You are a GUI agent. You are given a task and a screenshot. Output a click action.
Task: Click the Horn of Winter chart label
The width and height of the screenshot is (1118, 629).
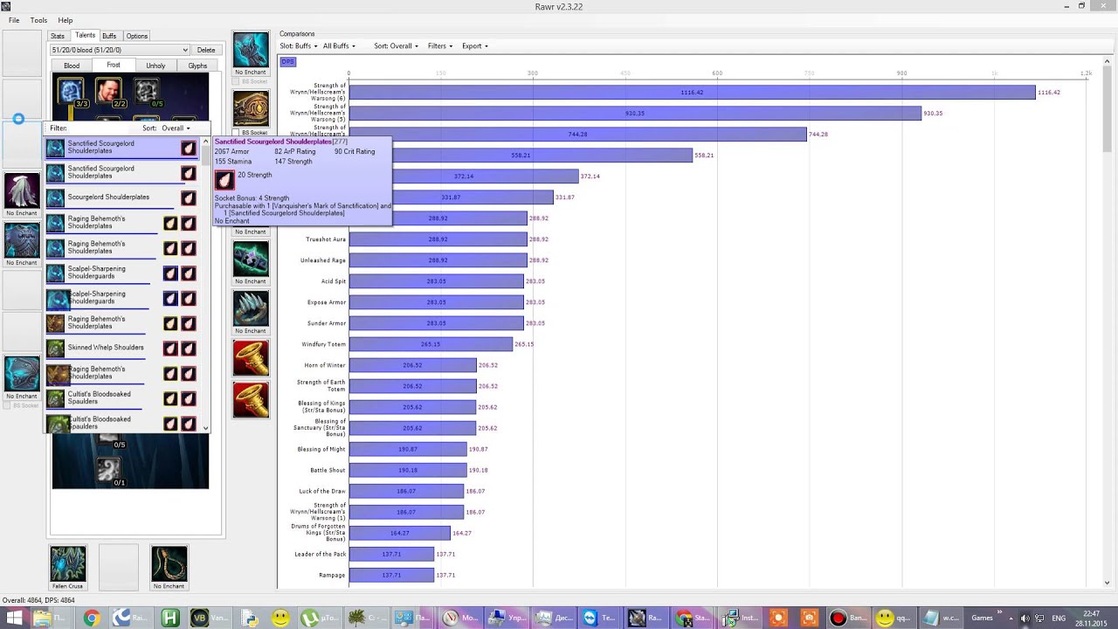(325, 365)
